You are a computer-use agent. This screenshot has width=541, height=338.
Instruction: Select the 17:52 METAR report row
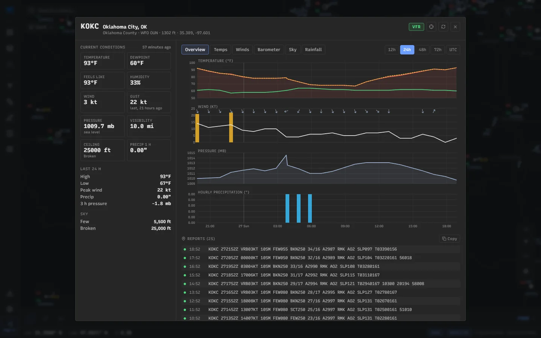[321, 258]
